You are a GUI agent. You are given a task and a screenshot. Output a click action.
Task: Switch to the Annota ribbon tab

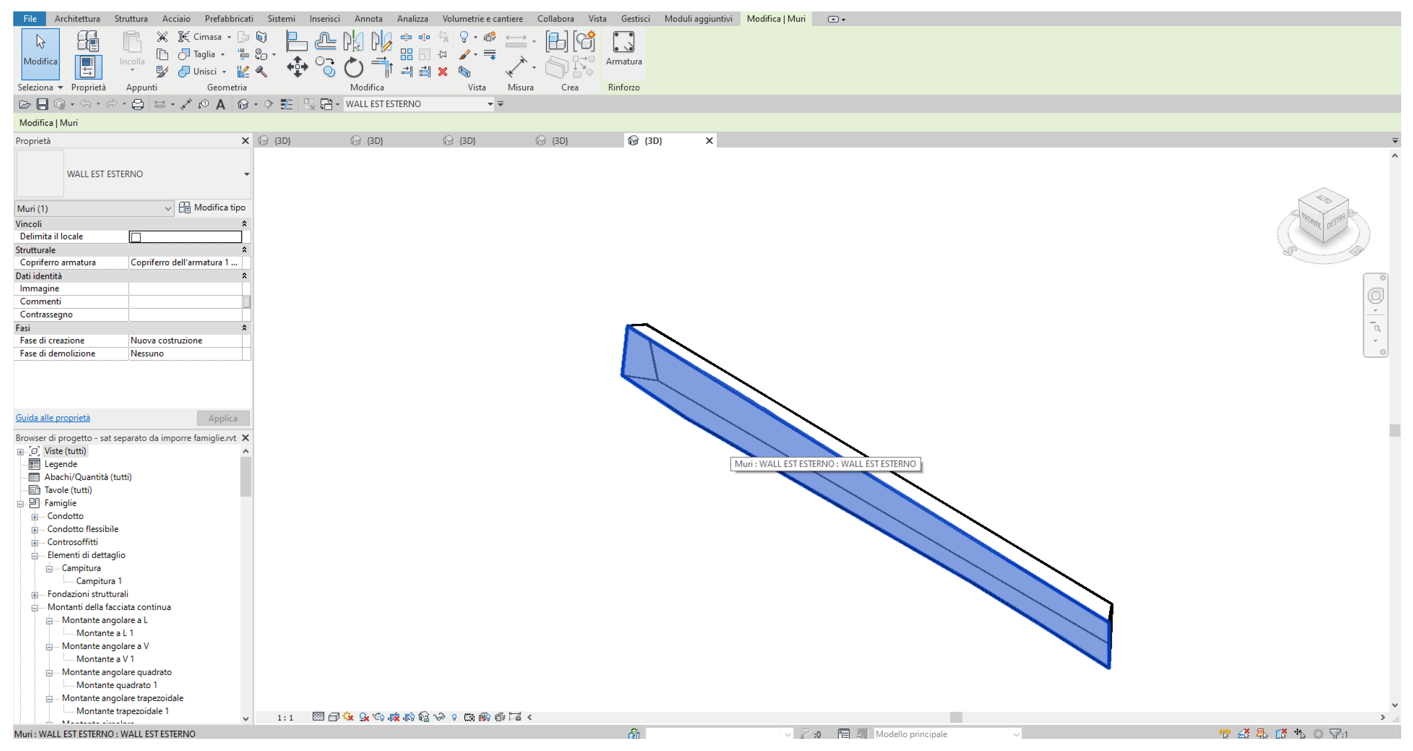368,19
